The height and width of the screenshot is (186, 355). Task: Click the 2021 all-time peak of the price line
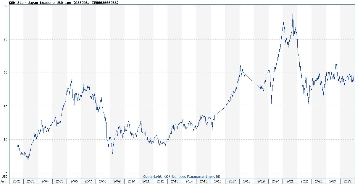pos(293,14)
